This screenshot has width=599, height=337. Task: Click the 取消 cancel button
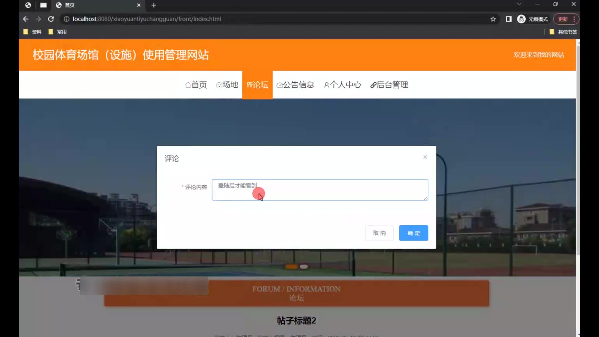click(379, 233)
